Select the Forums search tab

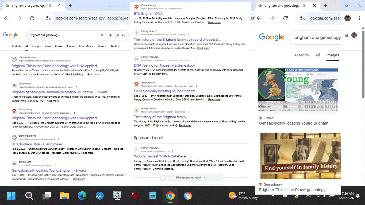pyautogui.click(x=71, y=47)
